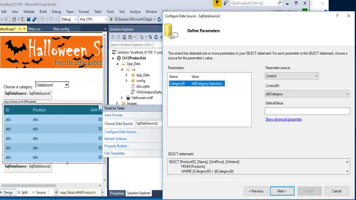
Task: Switch to the Web.config tab
Action: click(61, 29)
